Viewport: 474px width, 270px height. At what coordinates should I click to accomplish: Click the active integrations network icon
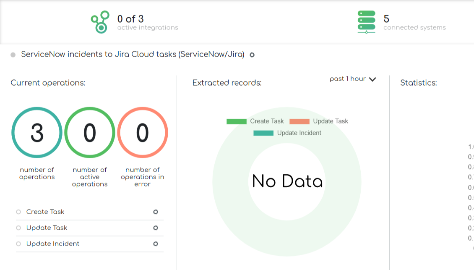point(100,22)
